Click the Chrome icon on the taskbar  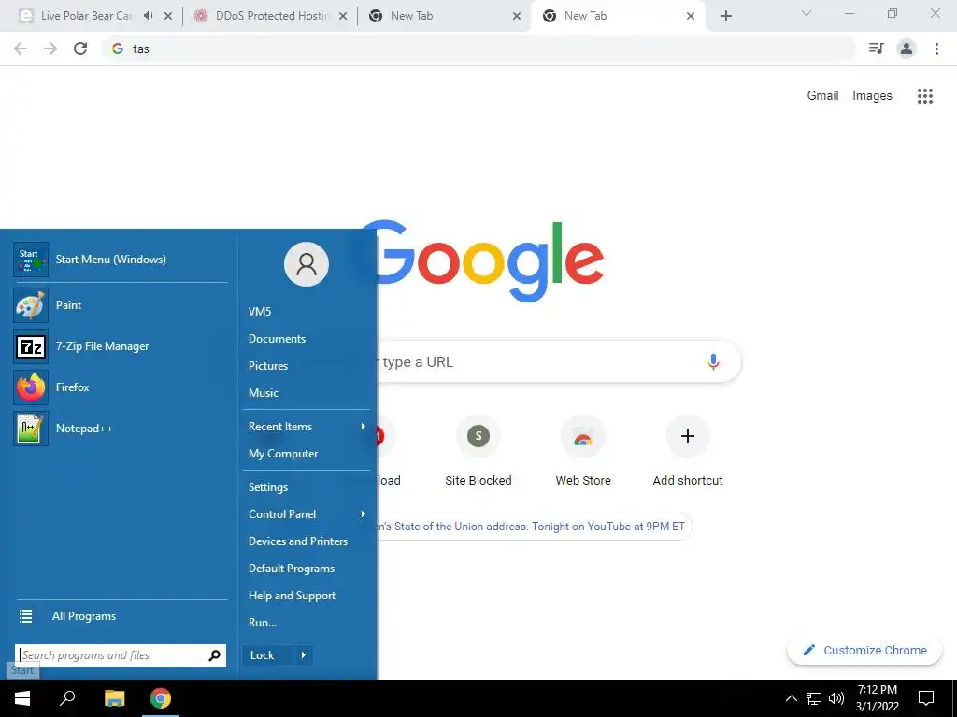161,698
